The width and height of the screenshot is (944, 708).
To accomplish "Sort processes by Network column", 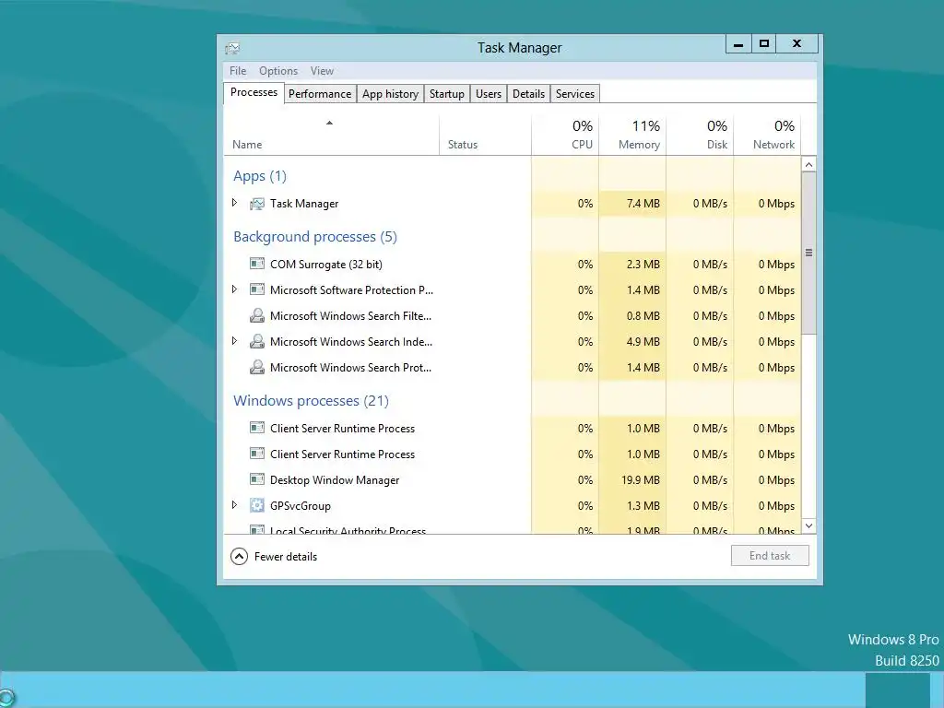I will coord(768,136).
